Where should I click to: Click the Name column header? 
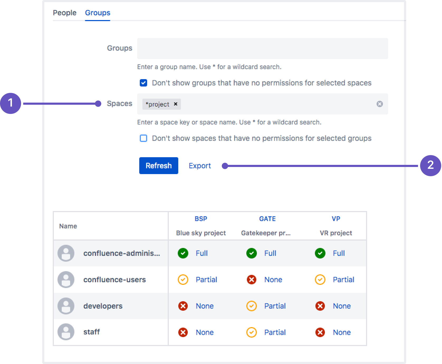pos(68,226)
